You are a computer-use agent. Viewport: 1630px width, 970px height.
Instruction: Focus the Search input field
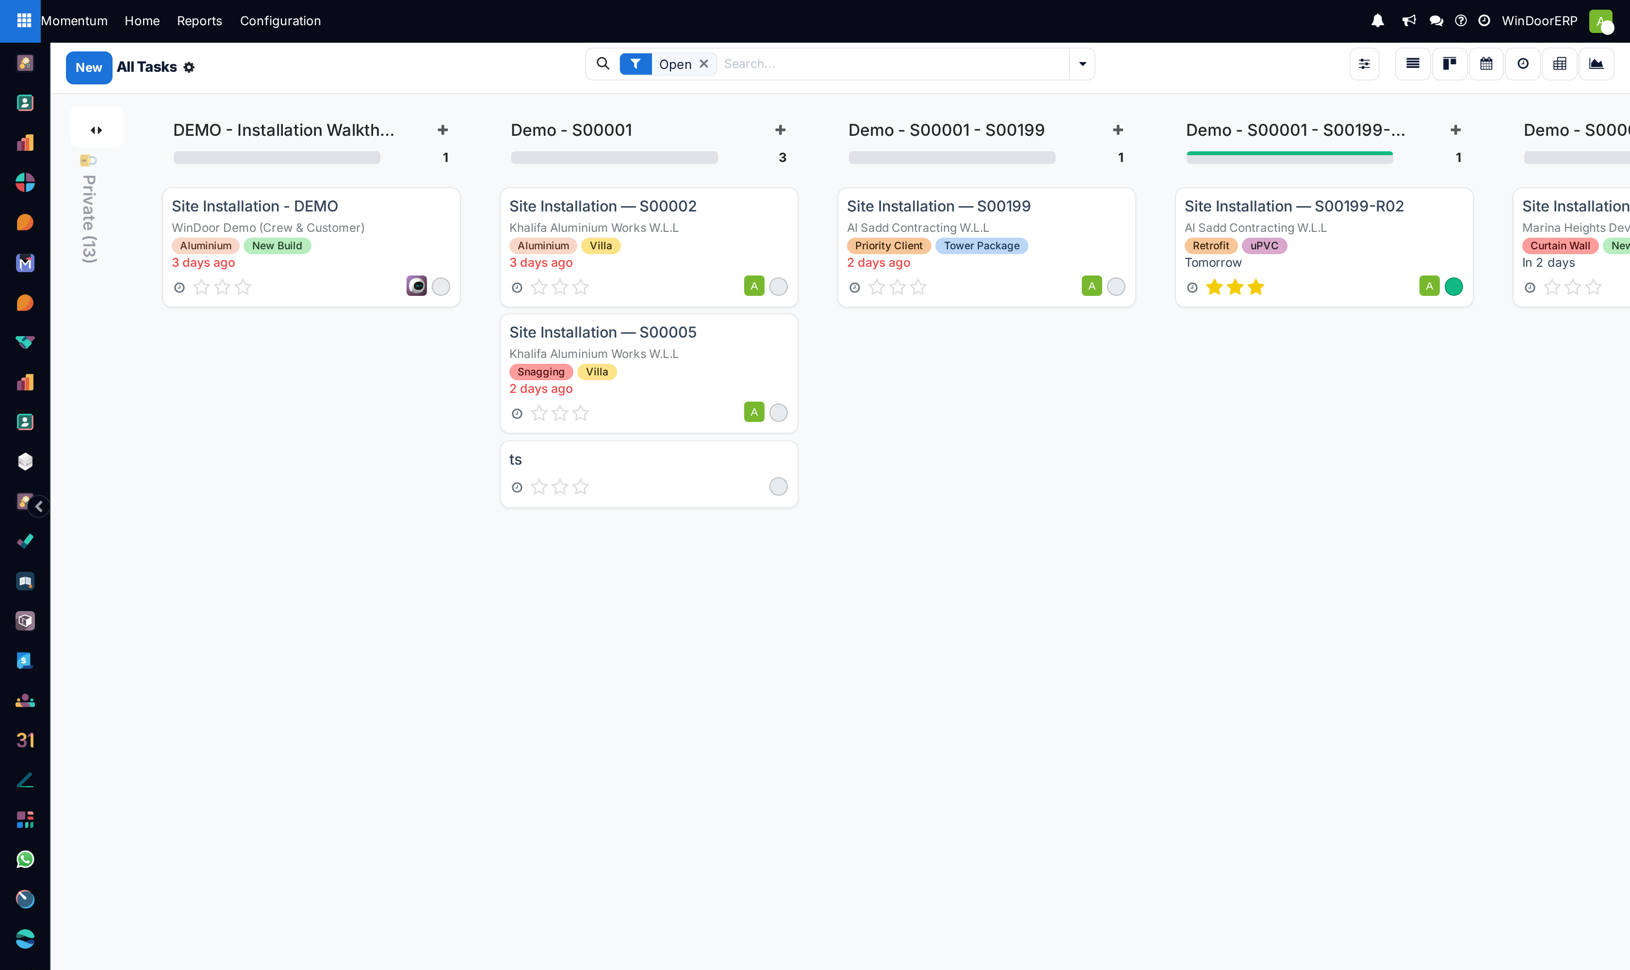click(894, 64)
